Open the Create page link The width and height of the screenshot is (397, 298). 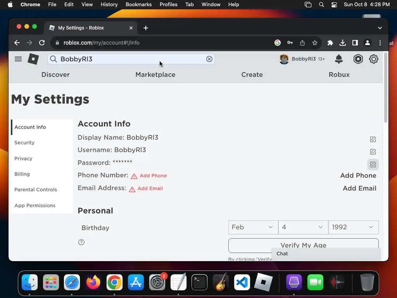(252, 75)
